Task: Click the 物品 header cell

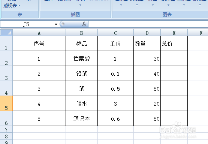Action: pos(82,43)
